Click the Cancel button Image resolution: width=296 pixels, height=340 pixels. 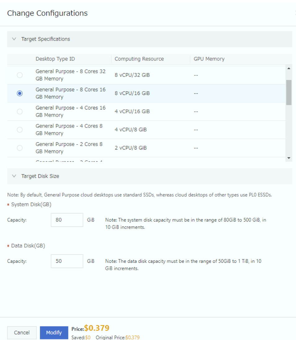22,333
